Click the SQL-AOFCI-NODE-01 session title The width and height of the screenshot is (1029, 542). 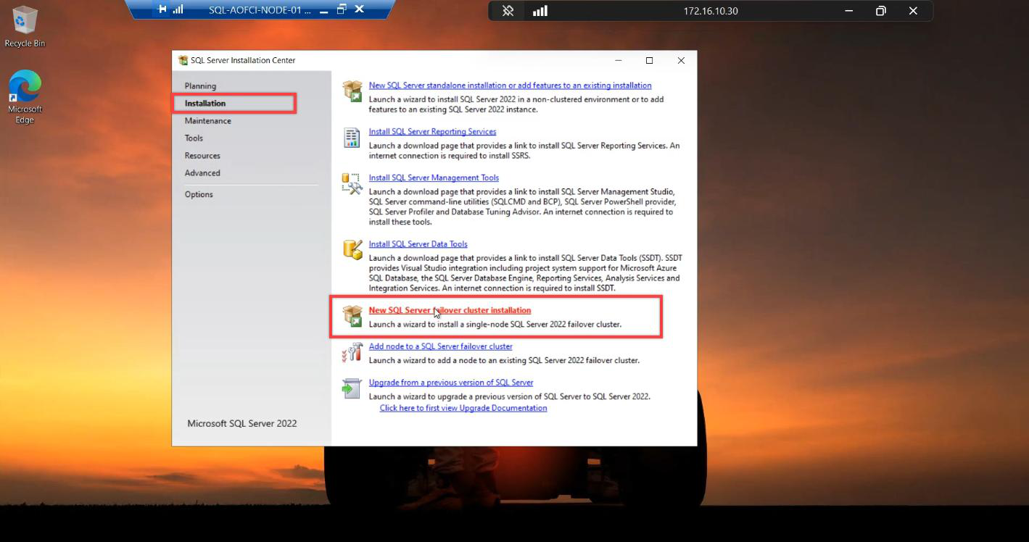(x=260, y=10)
